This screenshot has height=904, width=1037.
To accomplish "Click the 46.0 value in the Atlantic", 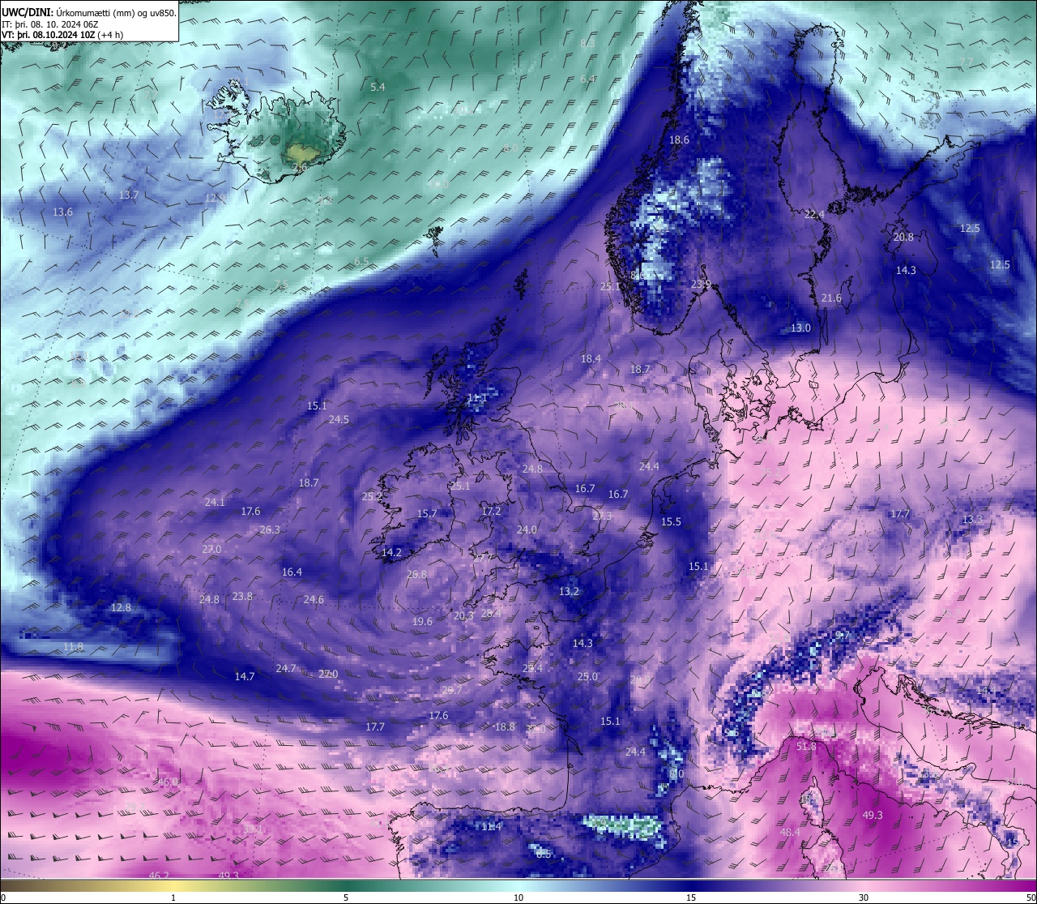I will coord(168,782).
